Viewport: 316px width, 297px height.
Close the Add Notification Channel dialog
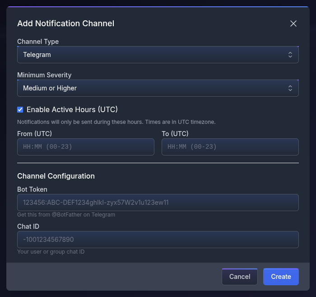coord(293,24)
